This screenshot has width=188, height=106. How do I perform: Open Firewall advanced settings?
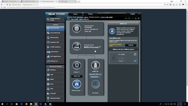(55, 94)
